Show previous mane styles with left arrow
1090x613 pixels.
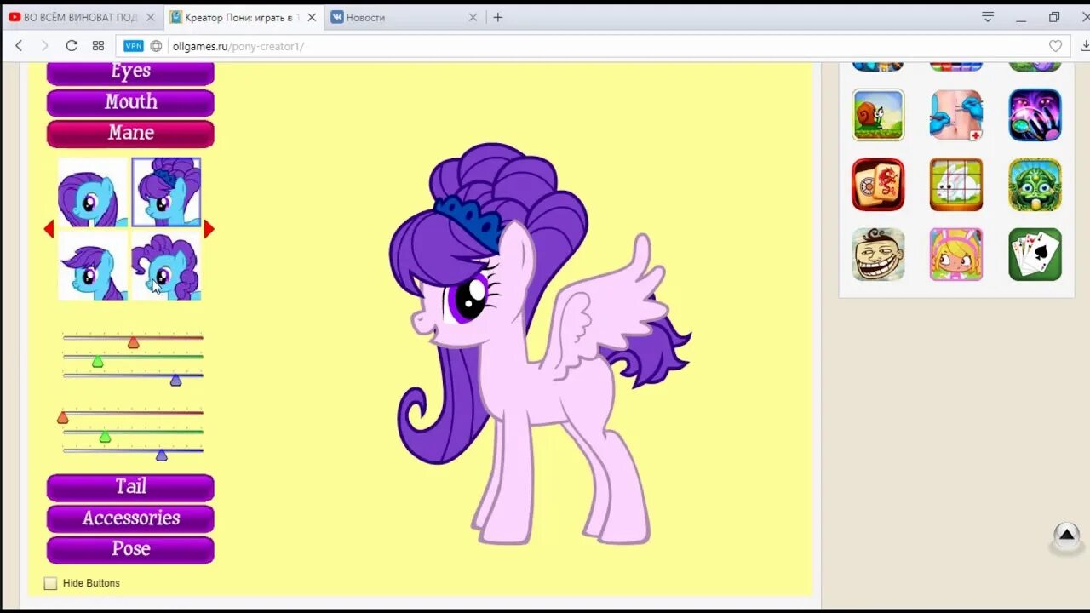49,229
